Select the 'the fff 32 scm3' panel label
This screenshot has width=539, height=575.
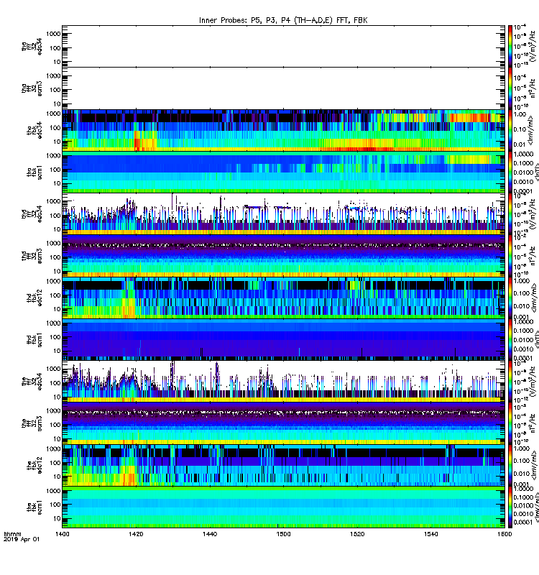[x=32, y=423]
